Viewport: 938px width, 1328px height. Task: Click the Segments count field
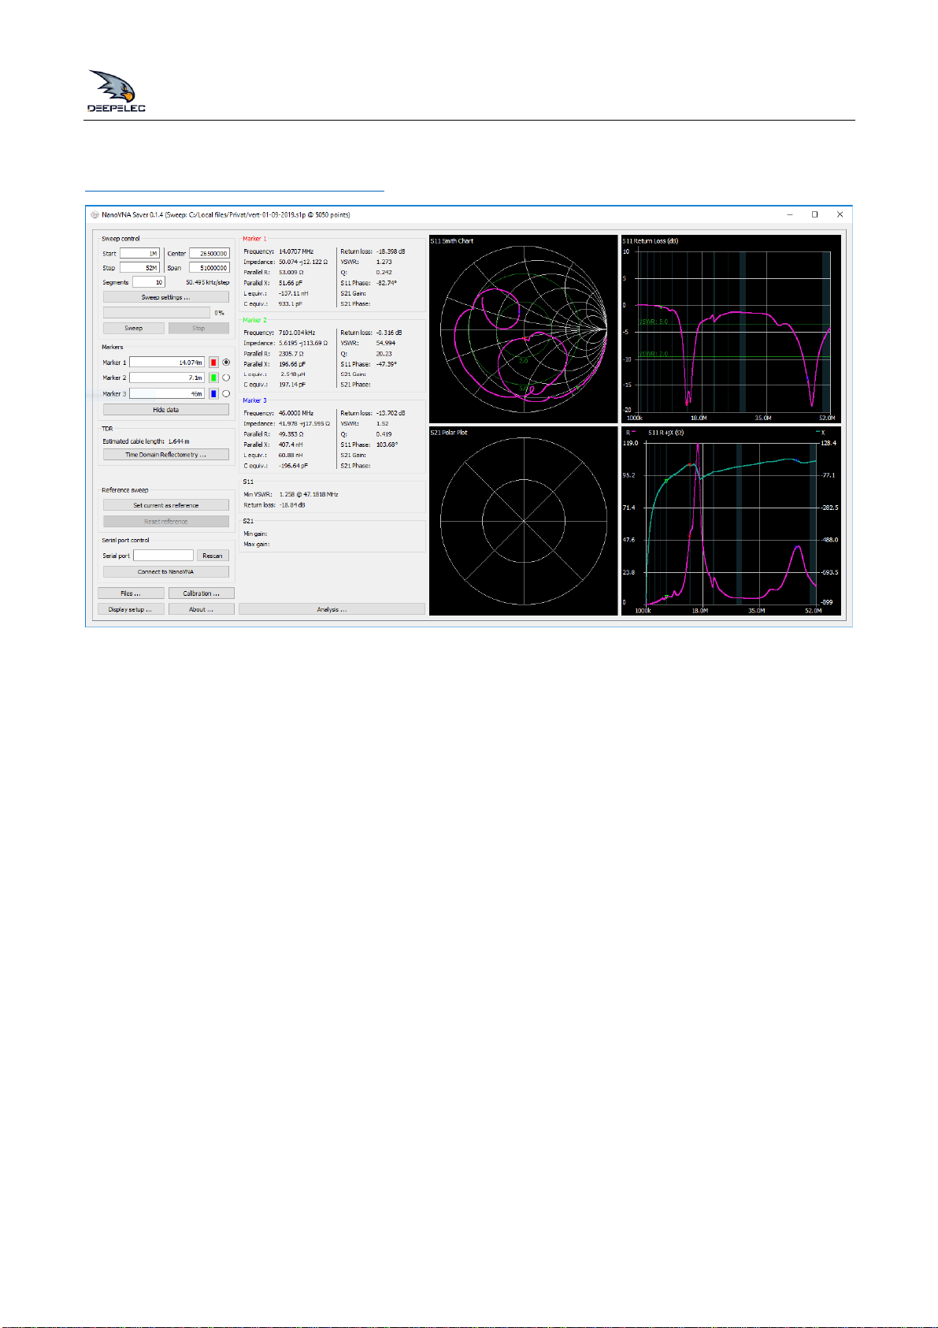[x=149, y=282]
